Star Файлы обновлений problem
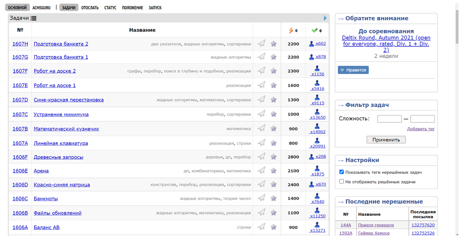This screenshot has width=468, height=236. tap(274, 213)
